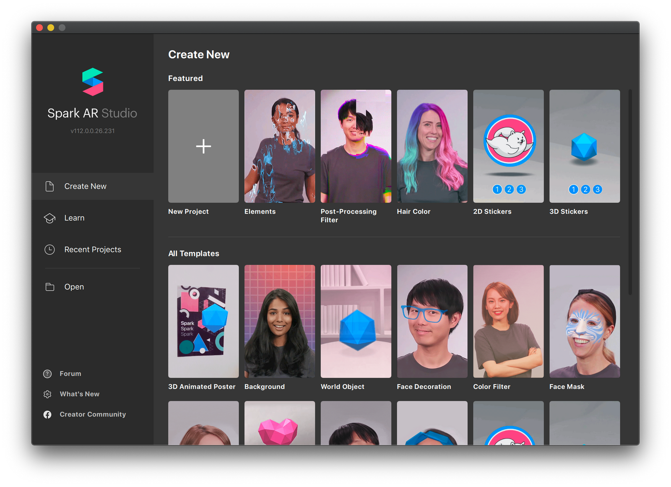Click step 3 badge on 3D Stickers
671x487 pixels.
[598, 190]
